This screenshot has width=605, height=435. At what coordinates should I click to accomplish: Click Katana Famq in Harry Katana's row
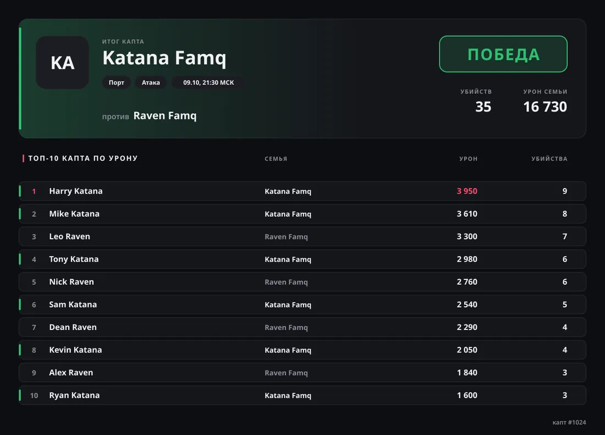[x=288, y=191]
